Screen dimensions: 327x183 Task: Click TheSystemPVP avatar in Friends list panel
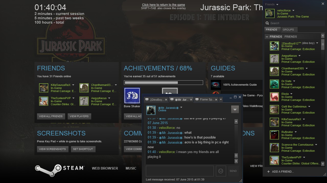tap(274, 160)
